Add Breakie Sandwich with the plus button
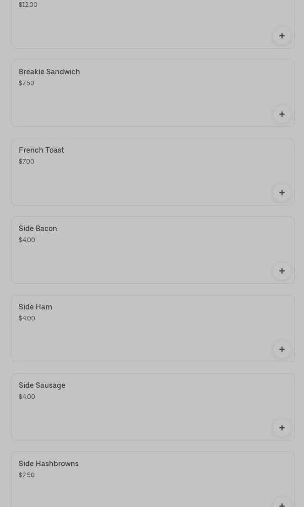 click(x=282, y=114)
